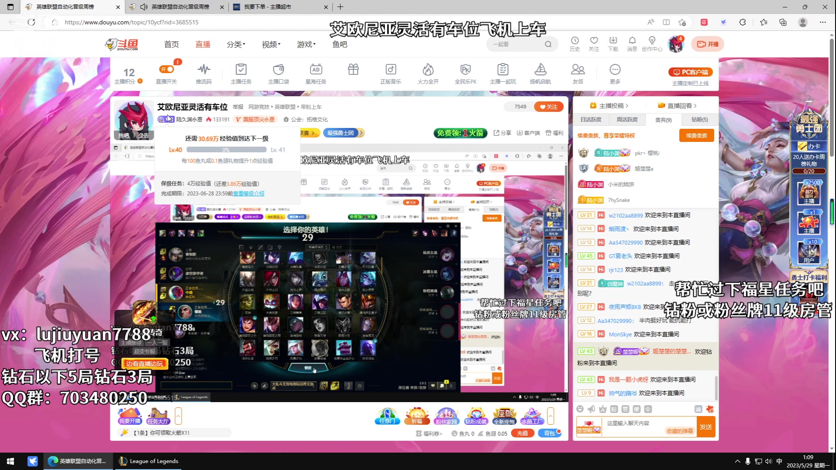Open the 水晶工厂 crystal factory icon
This screenshot has width=836, height=470.
(x=532, y=416)
